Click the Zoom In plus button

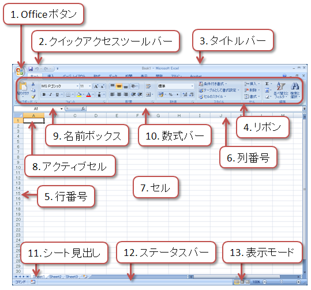click(298, 282)
